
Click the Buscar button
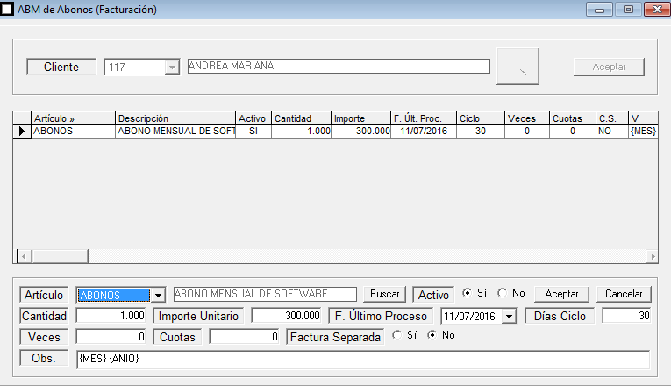coord(384,294)
